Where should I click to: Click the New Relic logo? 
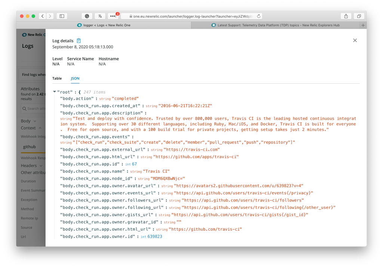pyautogui.click(x=24, y=35)
